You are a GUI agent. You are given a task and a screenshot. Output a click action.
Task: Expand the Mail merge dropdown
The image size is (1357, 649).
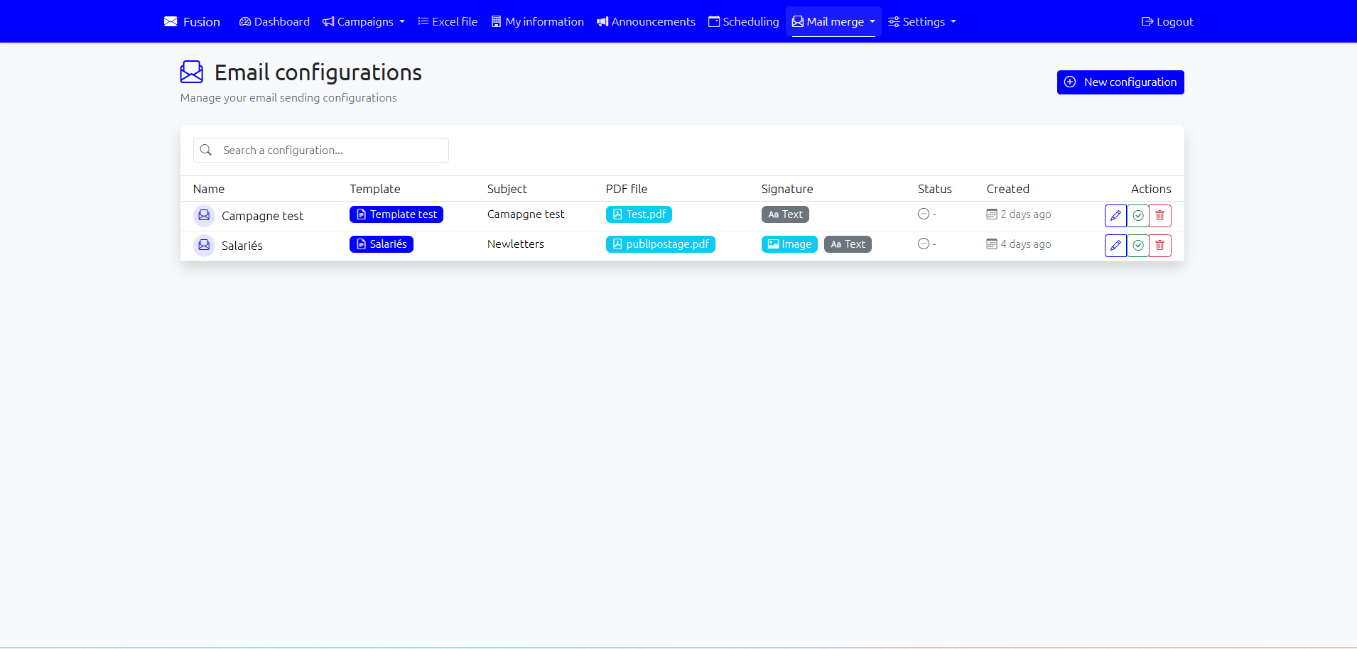(x=833, y=21)
